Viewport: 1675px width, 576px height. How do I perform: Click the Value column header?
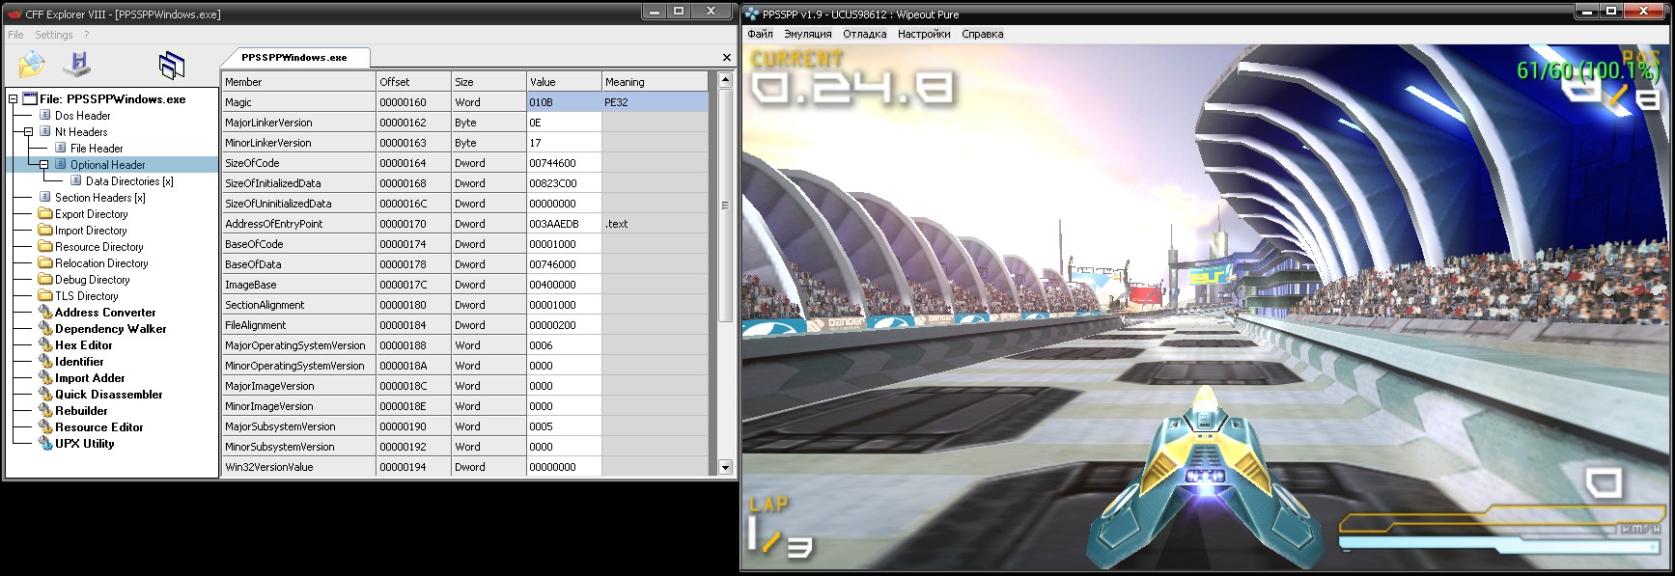(564, 82)
